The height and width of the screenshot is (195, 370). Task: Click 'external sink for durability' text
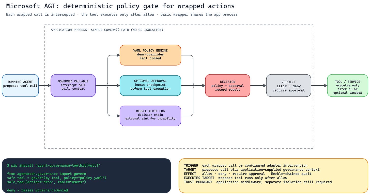point(150,118)
